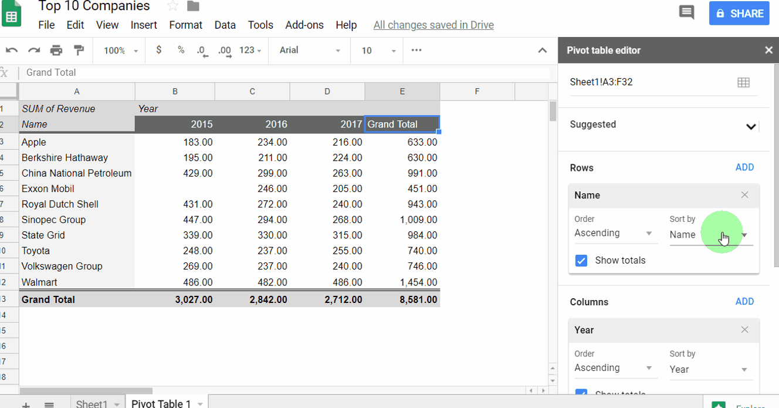Open the 123 number format dropdown
Screen dimensions: 779x408
250,50
